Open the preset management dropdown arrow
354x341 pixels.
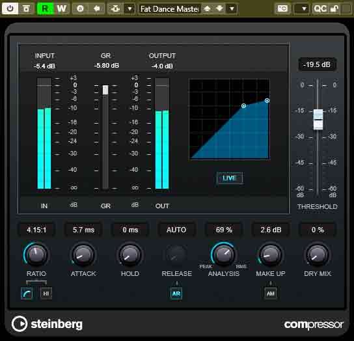232,9
